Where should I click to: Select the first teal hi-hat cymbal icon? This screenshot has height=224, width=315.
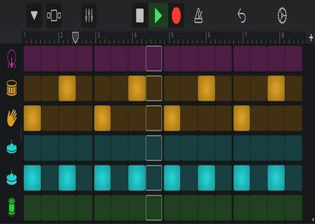11,148
